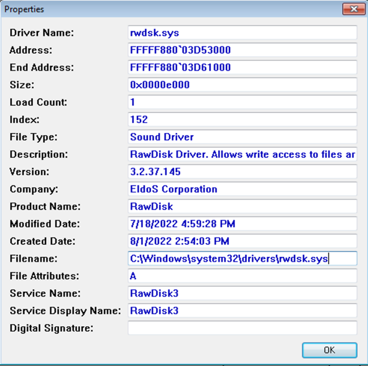The width and height of the screenshot is (368, 366).
Task: Click the Service Name field RawDisk3
Action: 242,293
